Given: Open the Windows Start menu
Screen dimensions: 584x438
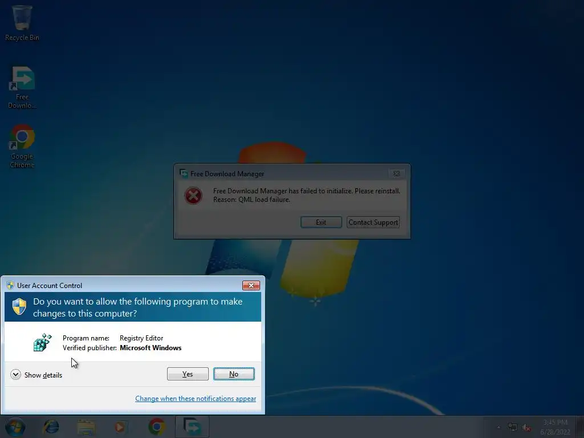Looking at the screenshot, I should click(15, 427).
